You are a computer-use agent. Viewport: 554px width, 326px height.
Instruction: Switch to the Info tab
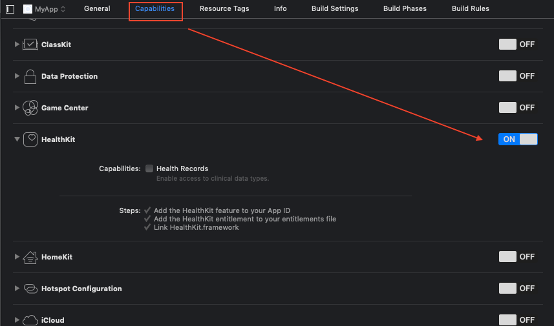click(280, 8)
